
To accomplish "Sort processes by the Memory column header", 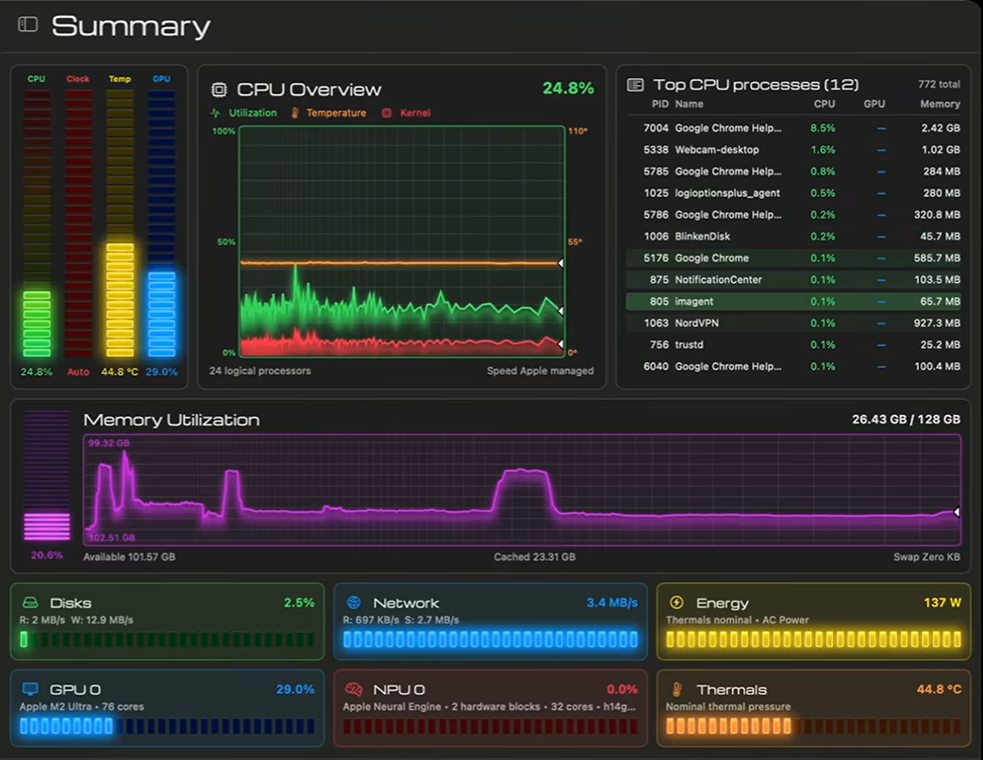I will (x=940, y=104).
